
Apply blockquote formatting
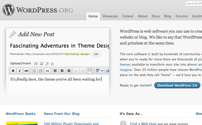47,71
